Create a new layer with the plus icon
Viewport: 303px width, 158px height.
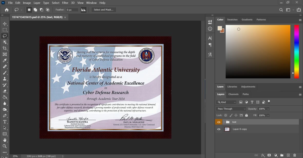pyautogui.click(x=288, y=155)
